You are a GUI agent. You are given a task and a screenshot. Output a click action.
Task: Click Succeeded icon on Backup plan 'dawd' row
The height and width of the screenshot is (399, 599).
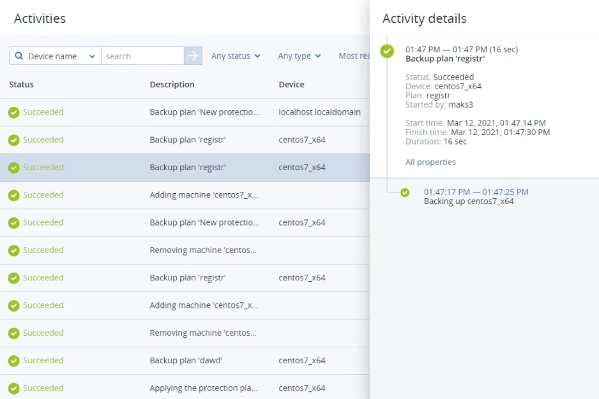15,360
